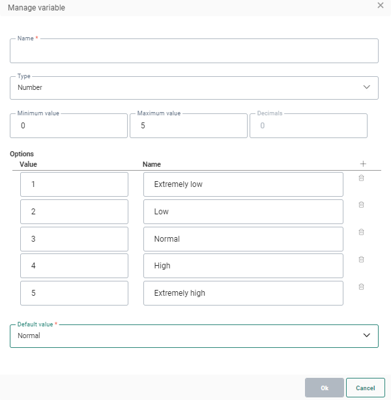
Task: Focus the Name text field
Action: tap(194, 51)
